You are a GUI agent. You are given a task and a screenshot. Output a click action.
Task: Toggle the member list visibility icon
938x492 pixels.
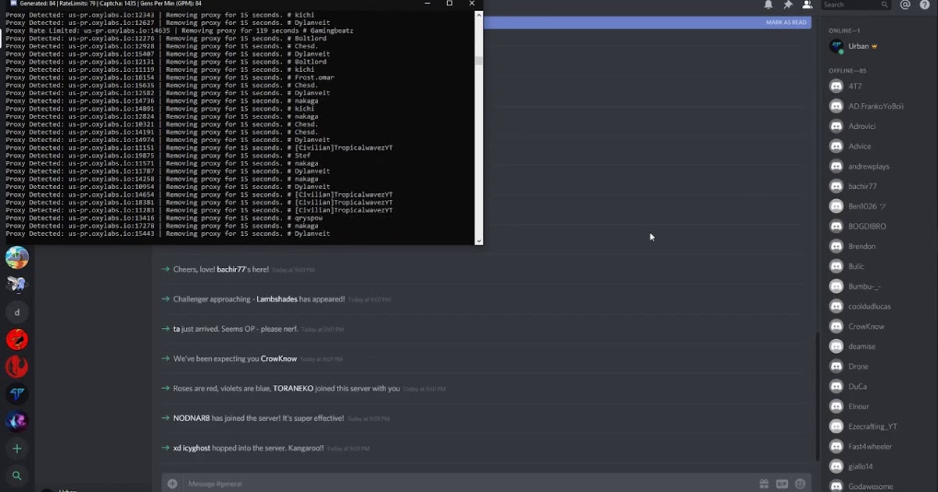click(807, 5)
